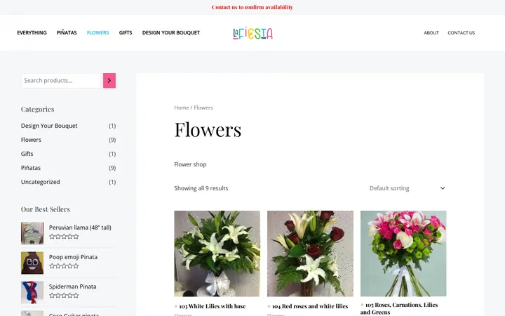Image resolution: width=505 pixels, height=316 pixels.
Task: Click the Poop emoji Pinata star rating
Action: pyautogui.click(x=64, y=266)
